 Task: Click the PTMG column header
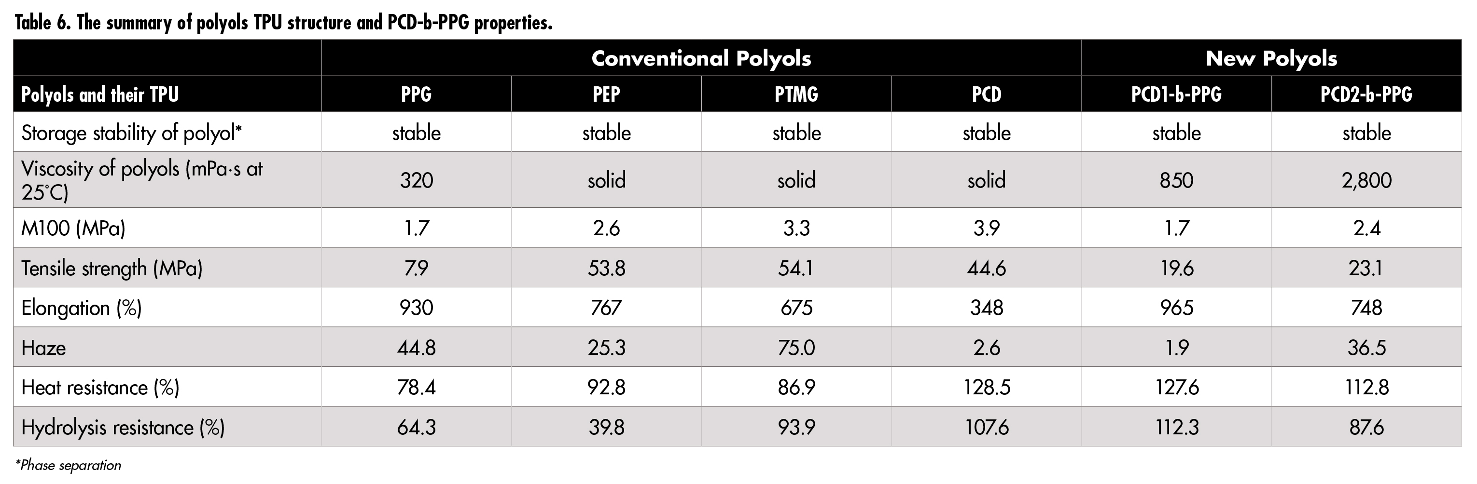click(796, 94)
